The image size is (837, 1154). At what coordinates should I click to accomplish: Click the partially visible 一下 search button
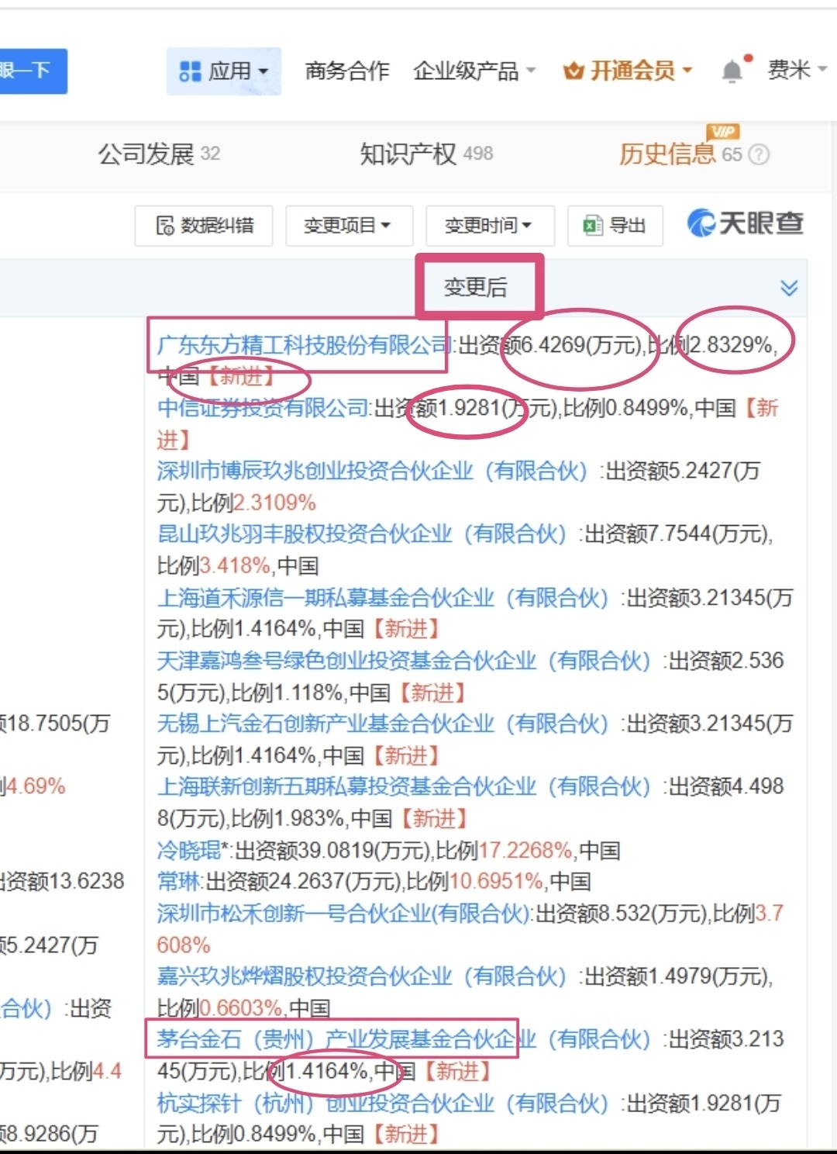33,71
